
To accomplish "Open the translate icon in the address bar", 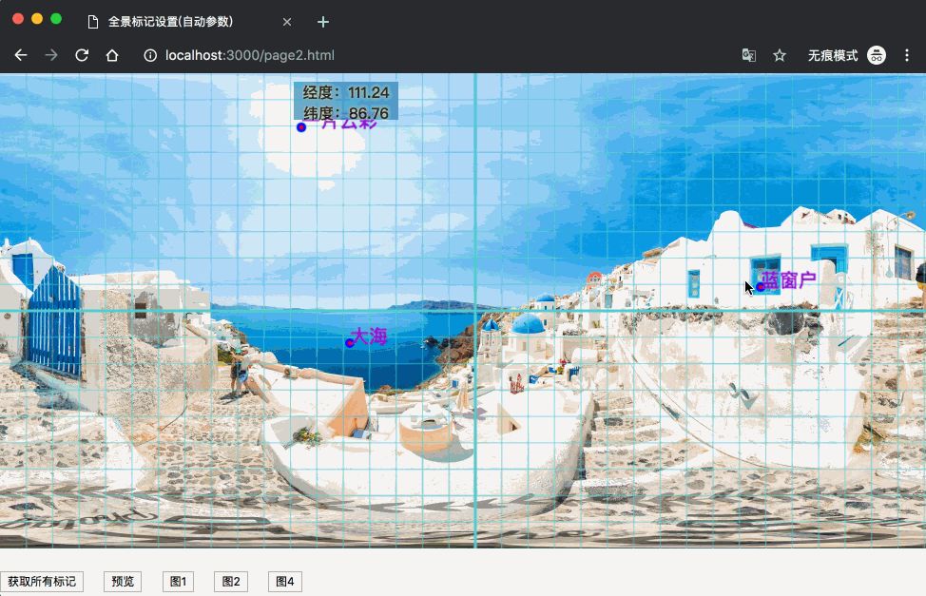I will (748, 55).
